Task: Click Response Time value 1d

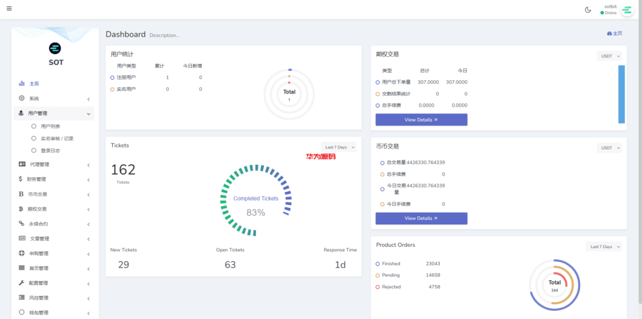Action: 340,265
